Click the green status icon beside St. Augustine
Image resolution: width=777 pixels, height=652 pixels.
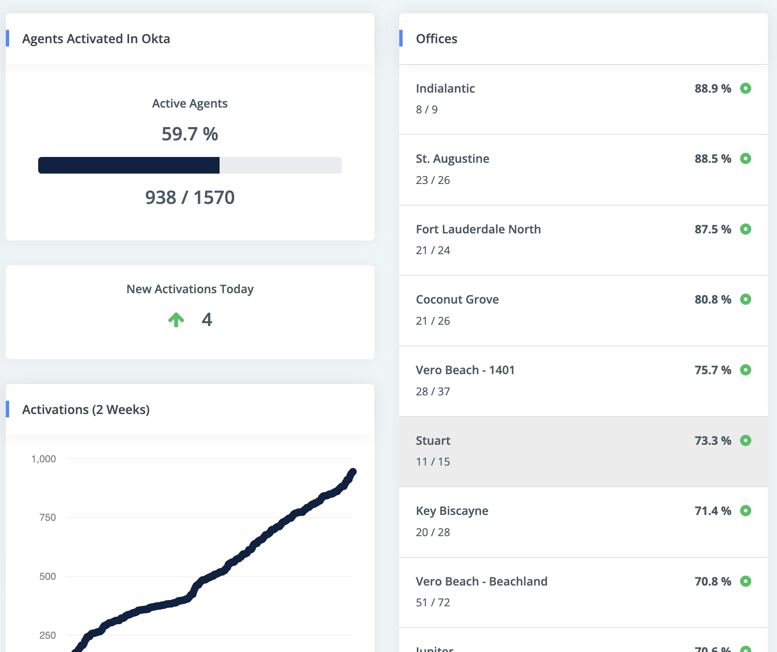(747, 159)
